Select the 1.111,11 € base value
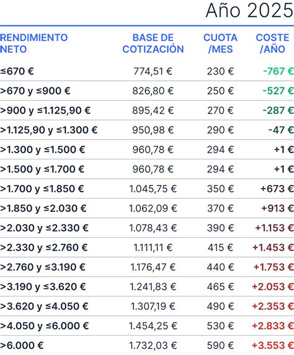The width and height of the screenshot is (294, 355). click(x=153, y=248)
